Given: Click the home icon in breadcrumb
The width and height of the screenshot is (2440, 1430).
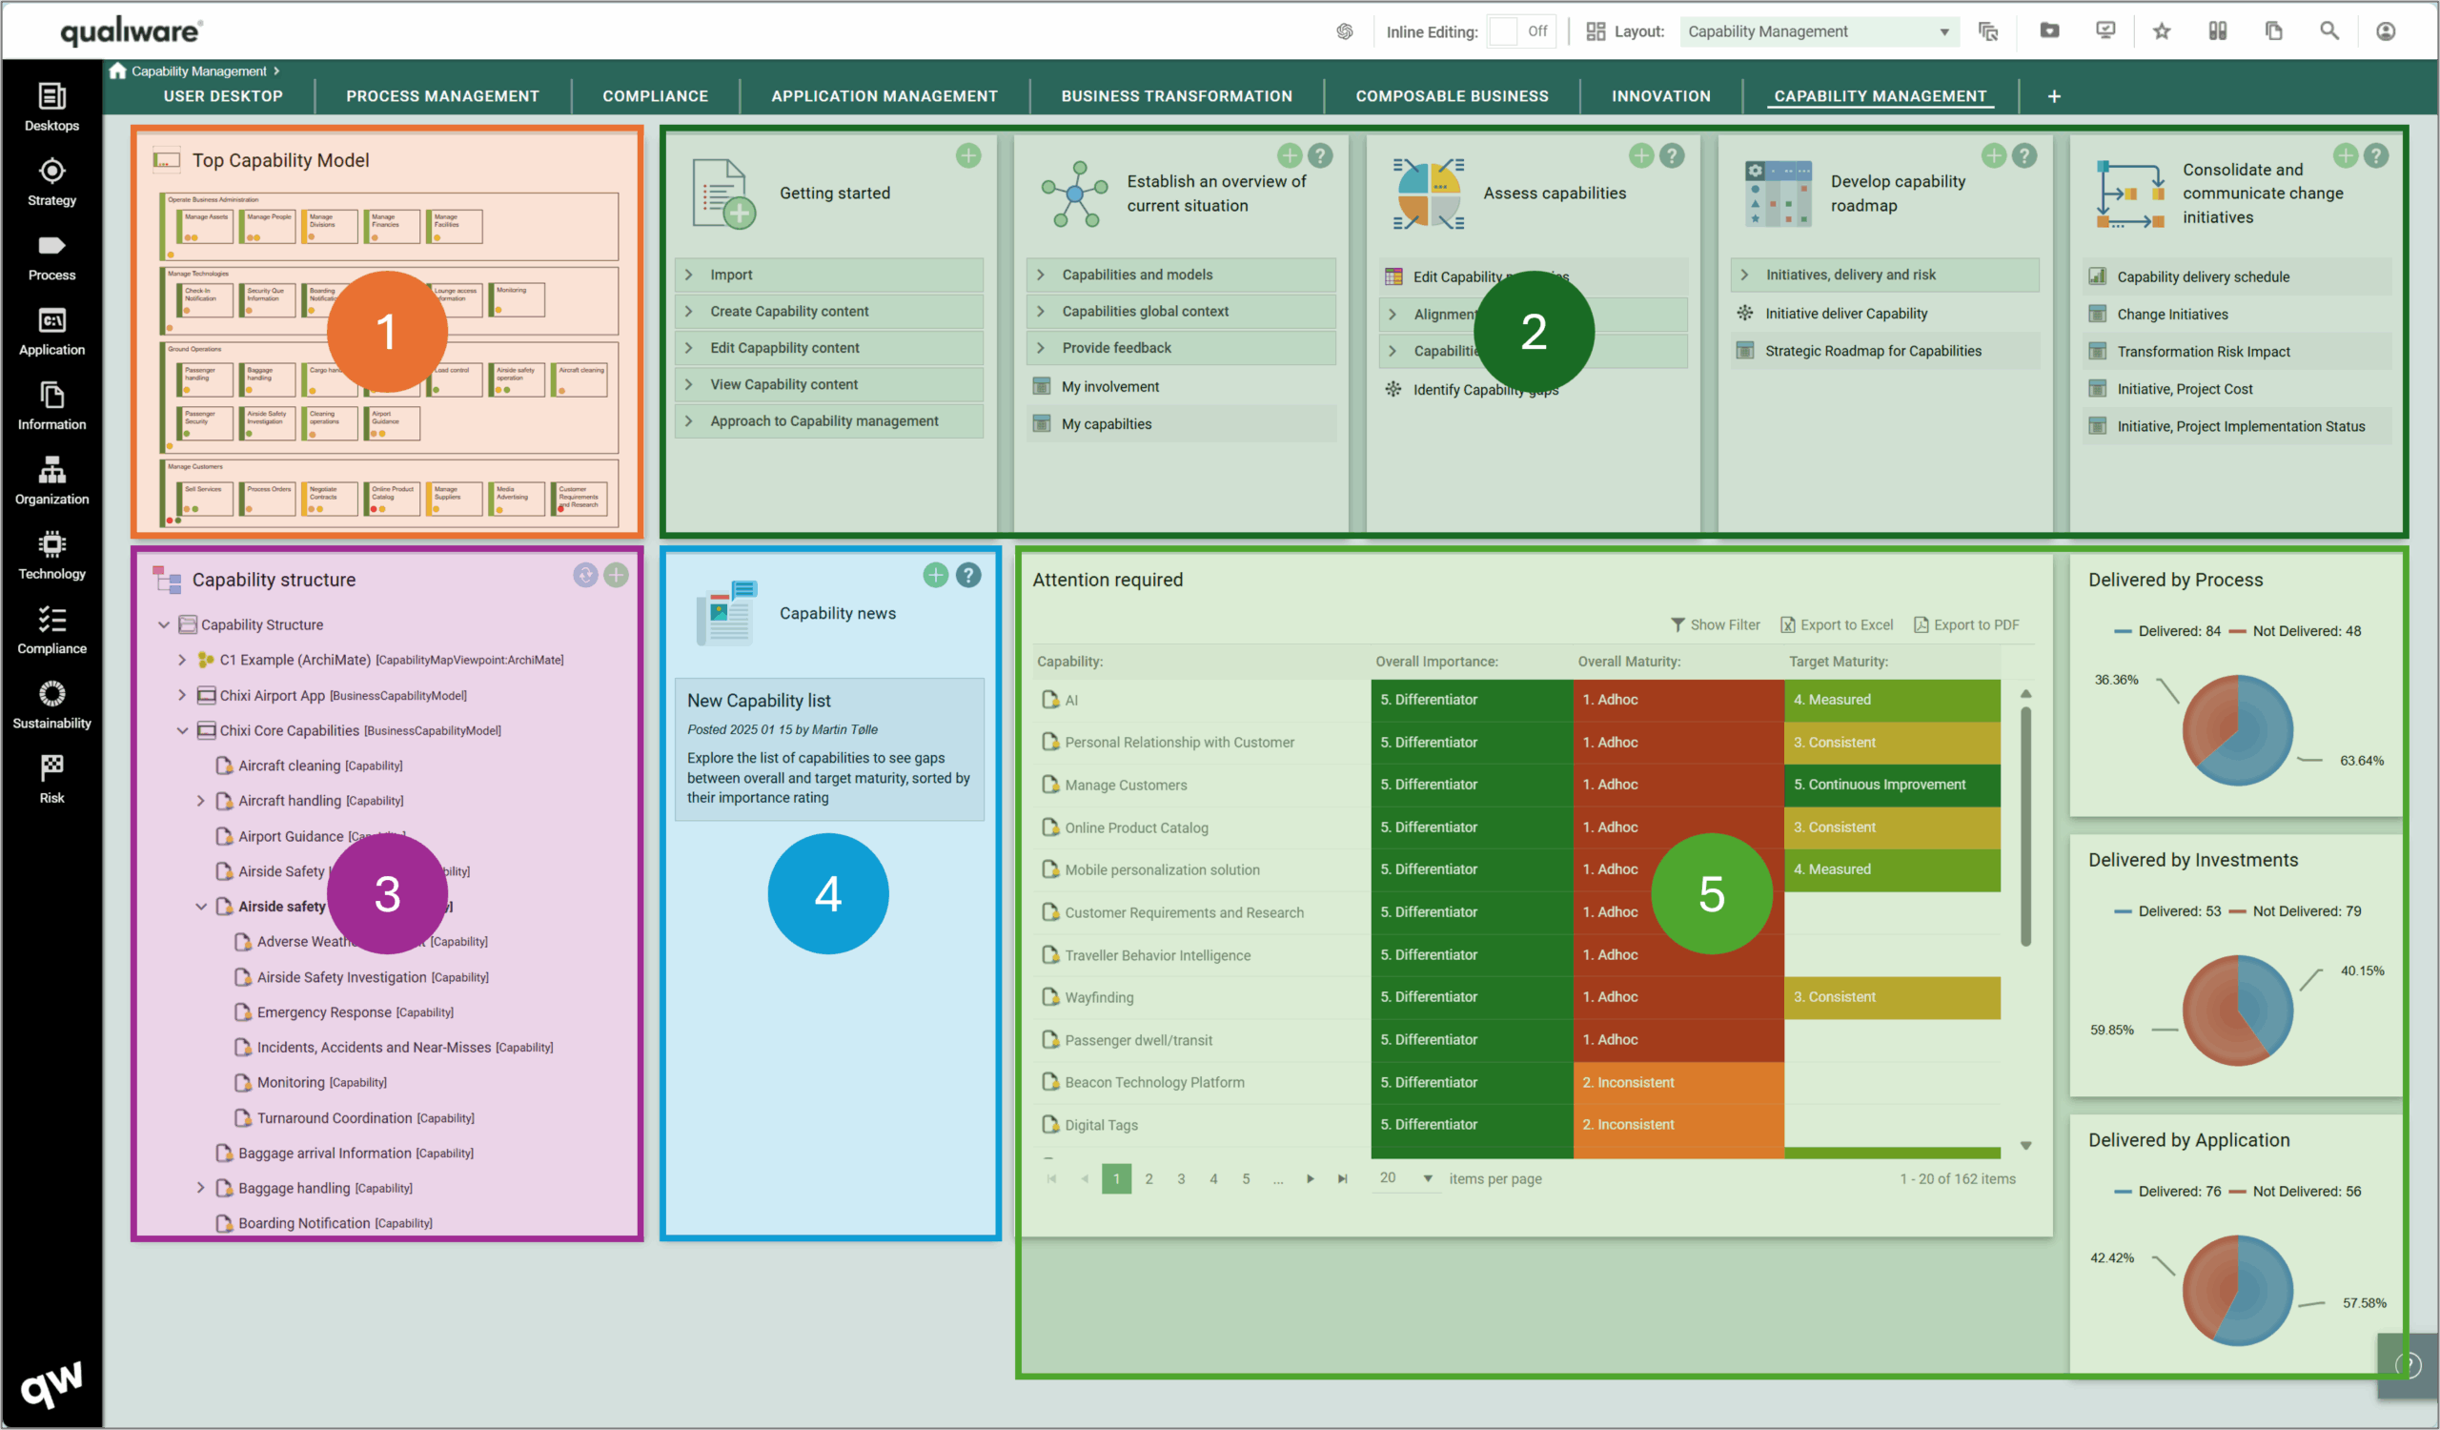Looking at the screenshot, I should point(117,71).
